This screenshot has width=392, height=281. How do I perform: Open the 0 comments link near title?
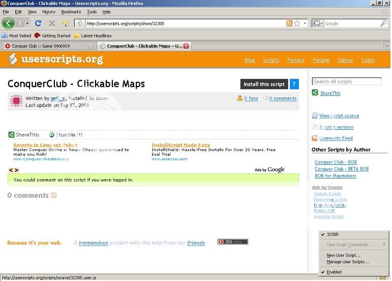click(x=283, y=98)
